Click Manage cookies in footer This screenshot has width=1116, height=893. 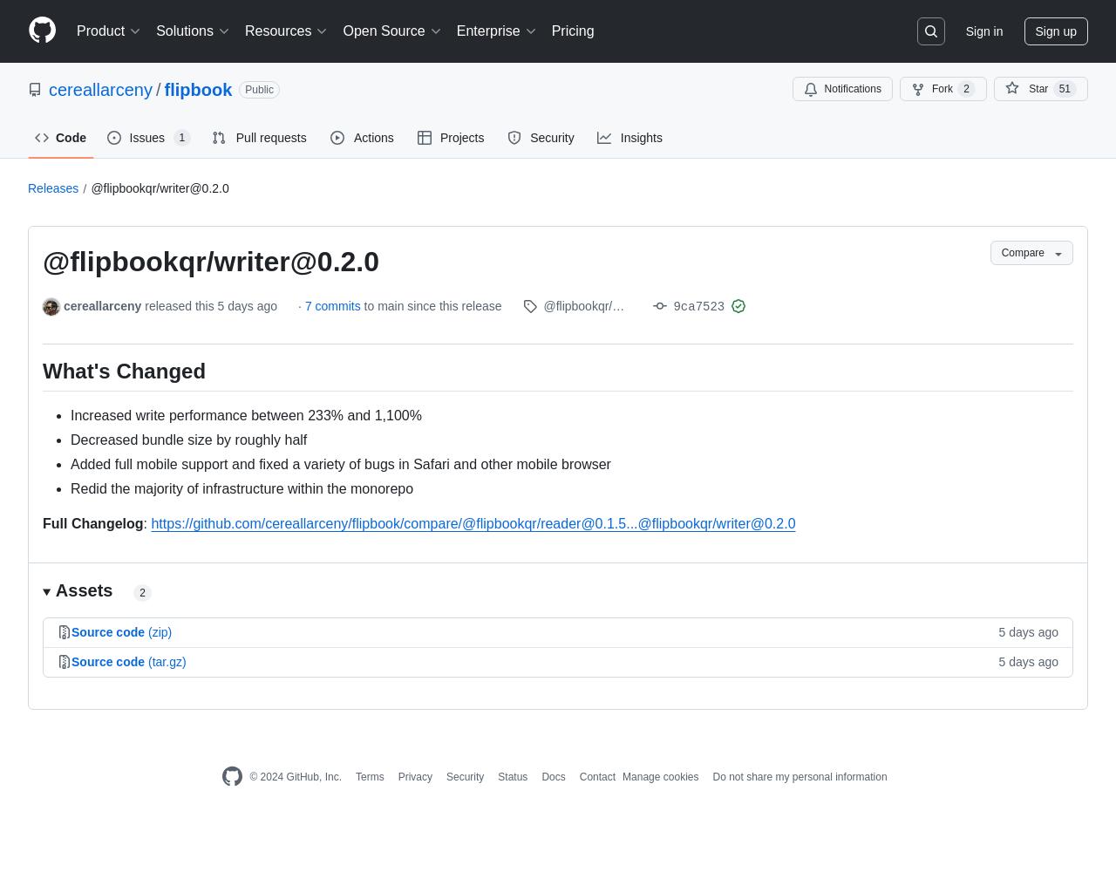coord(661,777)
